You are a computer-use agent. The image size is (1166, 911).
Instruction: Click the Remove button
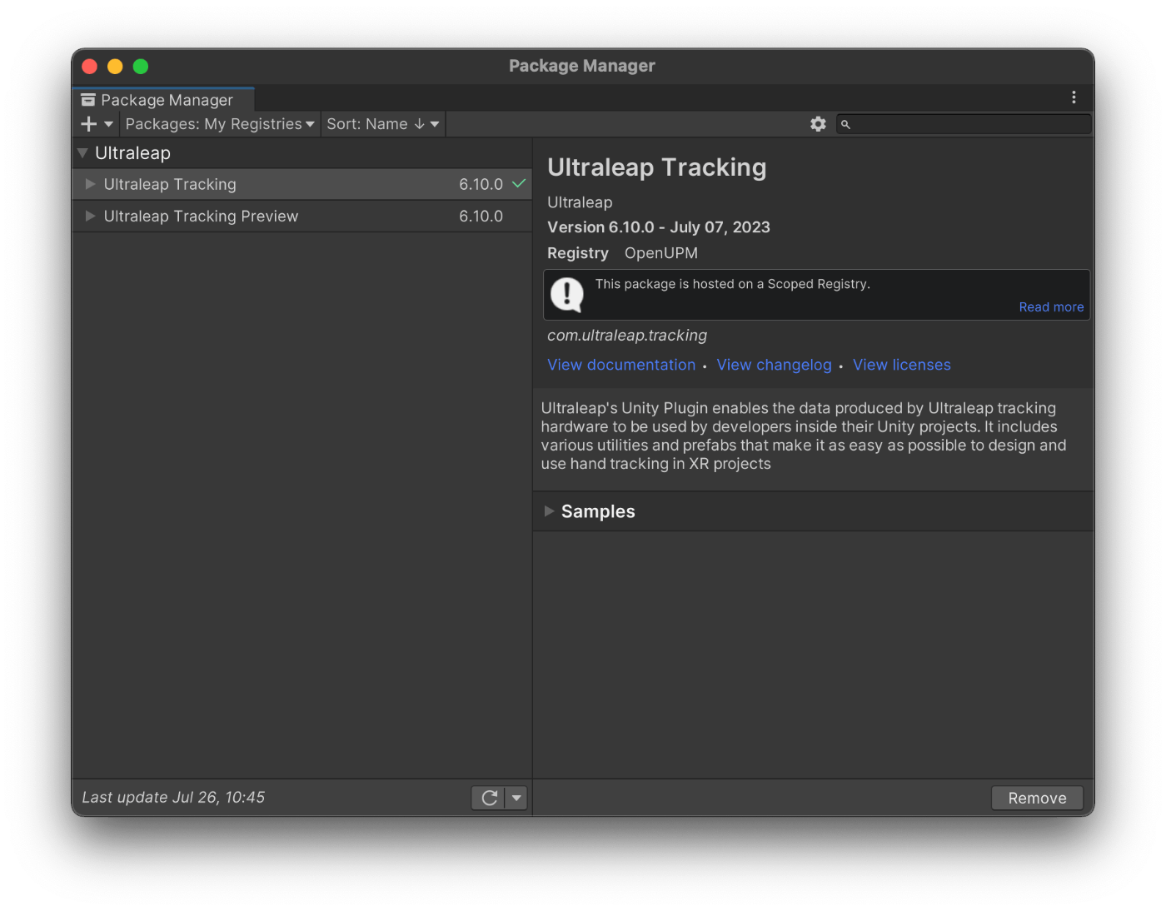1037,798
